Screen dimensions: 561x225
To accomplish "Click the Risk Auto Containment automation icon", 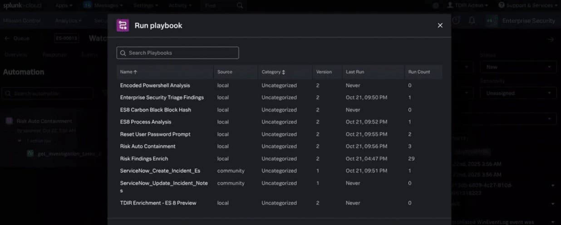I will tap(9, 121).
